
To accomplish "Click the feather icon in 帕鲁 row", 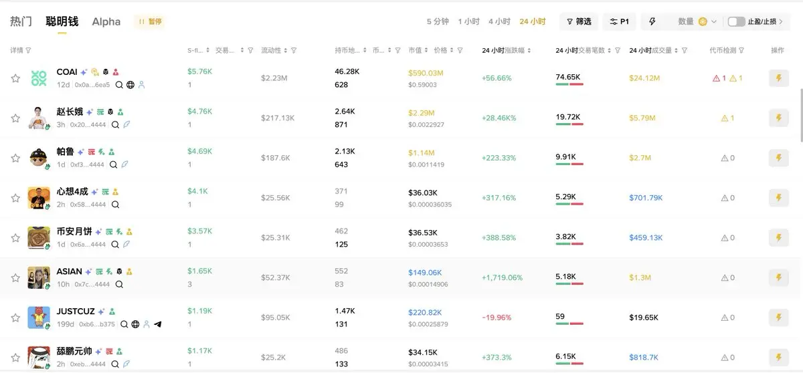I will click(124, 164).
